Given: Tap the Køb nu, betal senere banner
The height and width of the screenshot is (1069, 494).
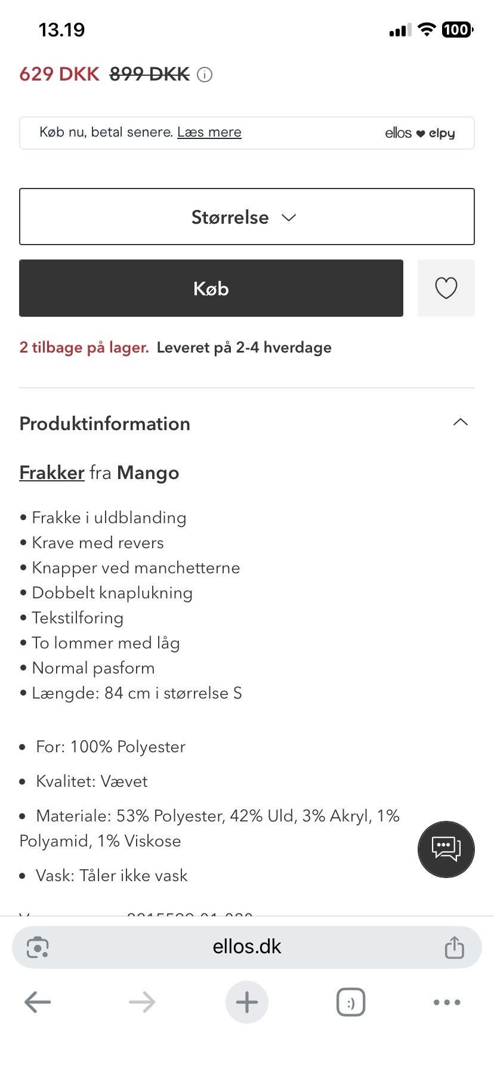Looking at the screenshot, I should (247, 133).
